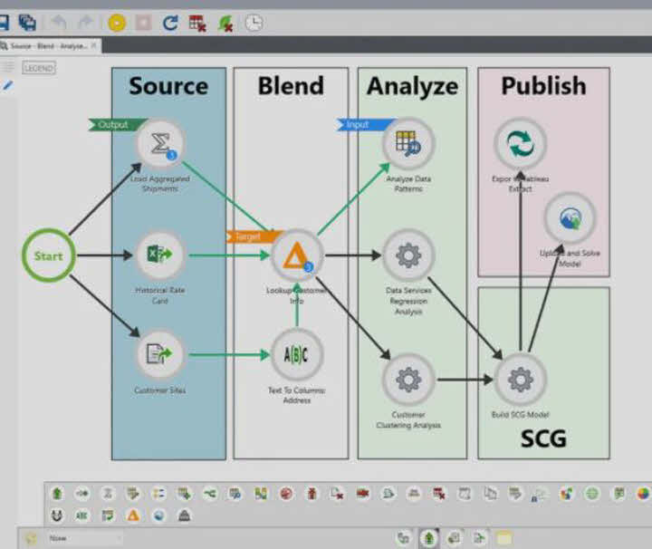This screenshot has width=652, height=549.
Task: Click the Source group title
Action: (x=168, y=86)
